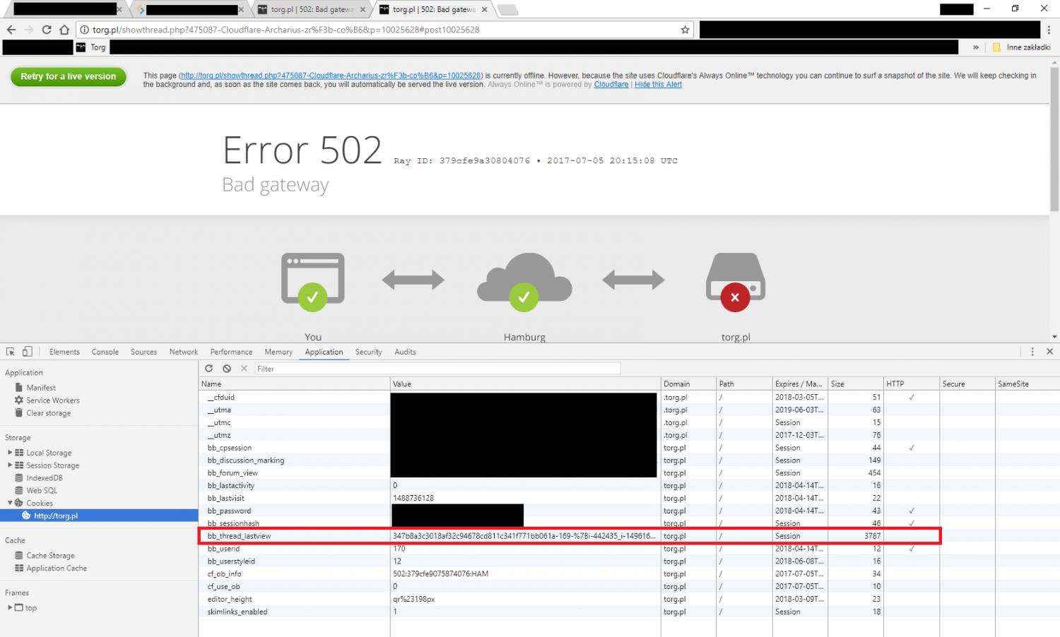Image resolution: width=1060 pixels, height=637 pixels.
Task: Open the Console tab in DevTools
Action: click(105, 352)
